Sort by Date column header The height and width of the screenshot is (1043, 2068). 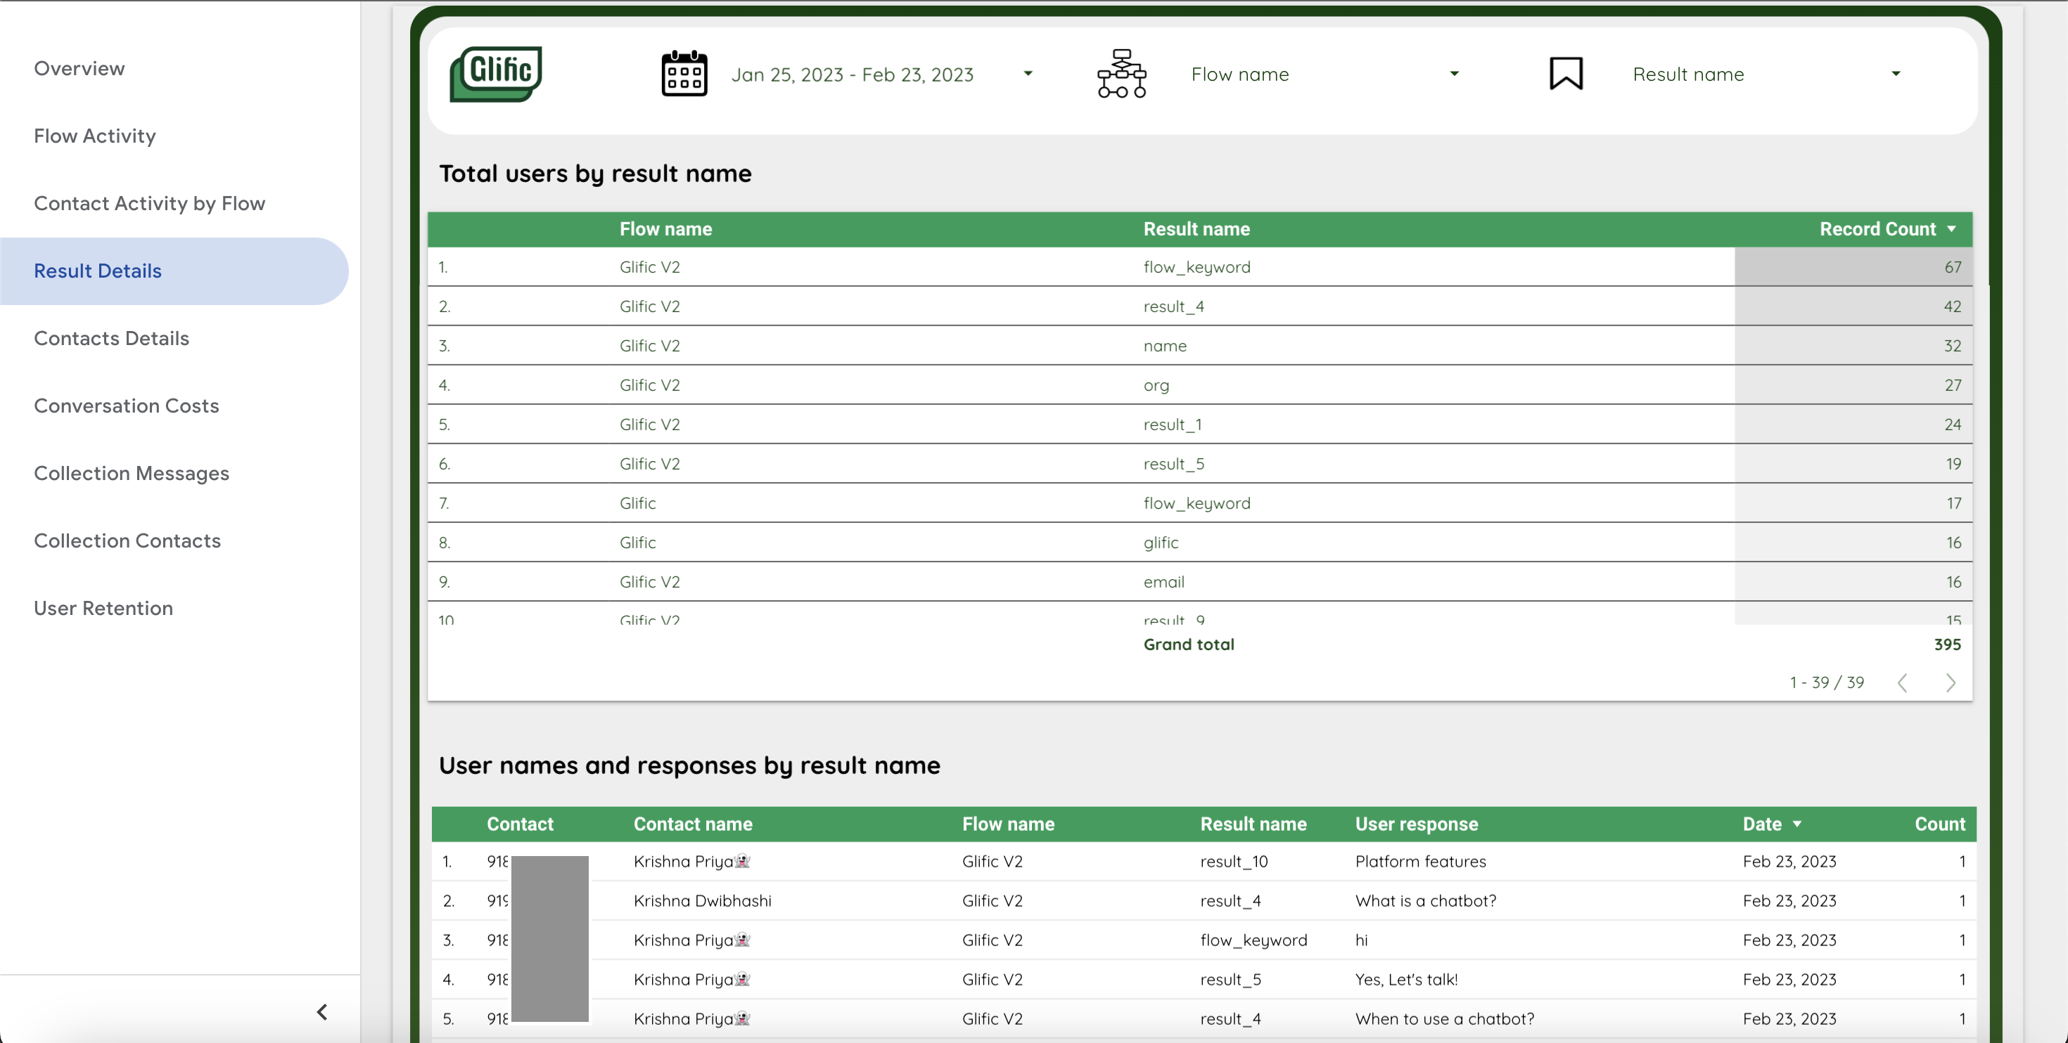point(1772,824)
